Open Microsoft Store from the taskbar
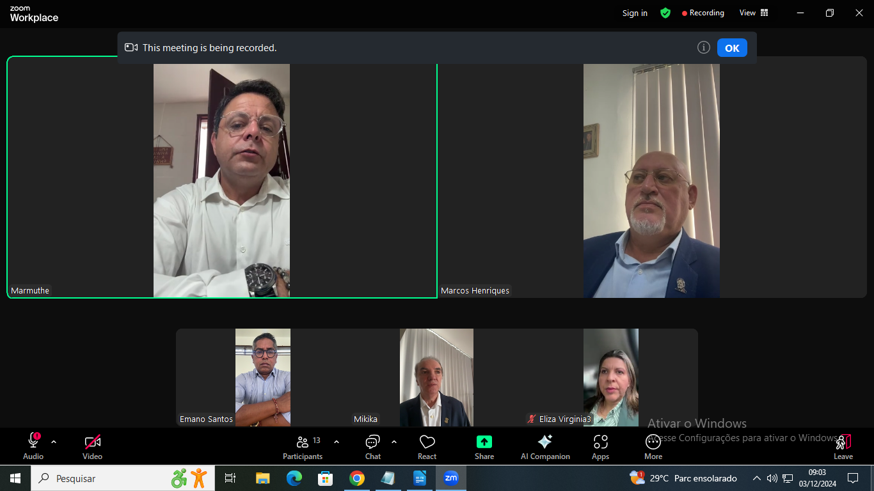874x491 pixels. [325, 478]
